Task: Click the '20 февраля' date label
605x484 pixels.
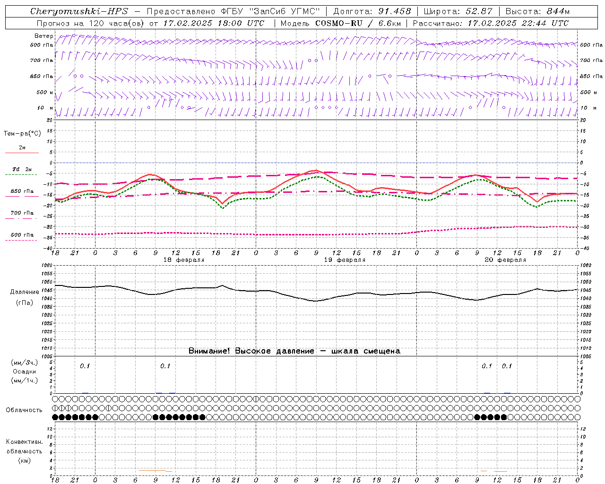Action: pos(505,260)
